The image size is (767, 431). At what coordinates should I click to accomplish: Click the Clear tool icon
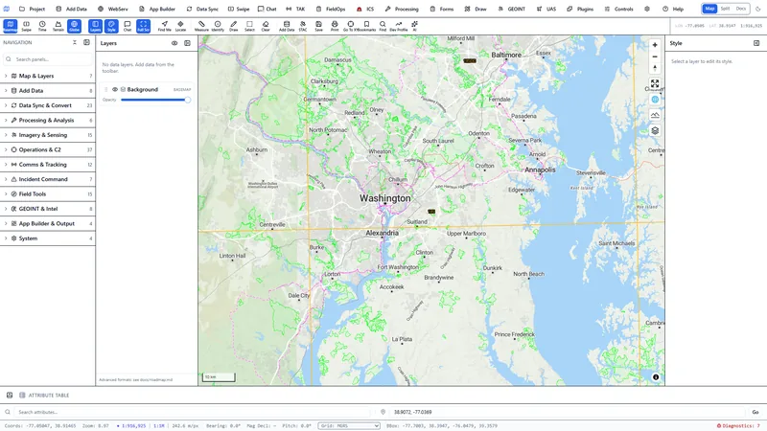(266, 26)
